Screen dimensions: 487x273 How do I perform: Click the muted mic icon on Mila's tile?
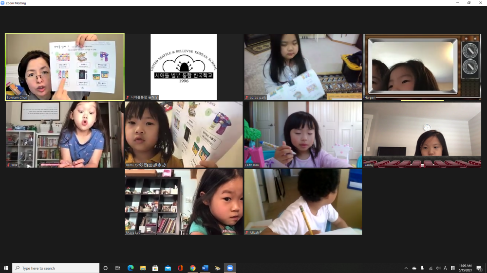8,165
